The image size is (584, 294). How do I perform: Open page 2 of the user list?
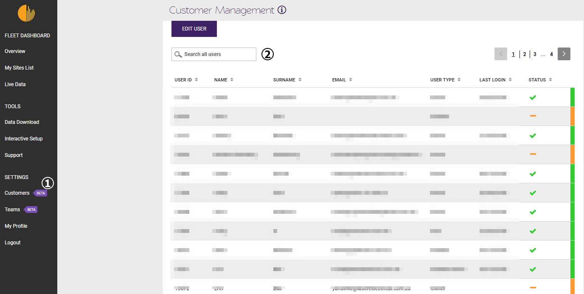(x=525, y=54)
